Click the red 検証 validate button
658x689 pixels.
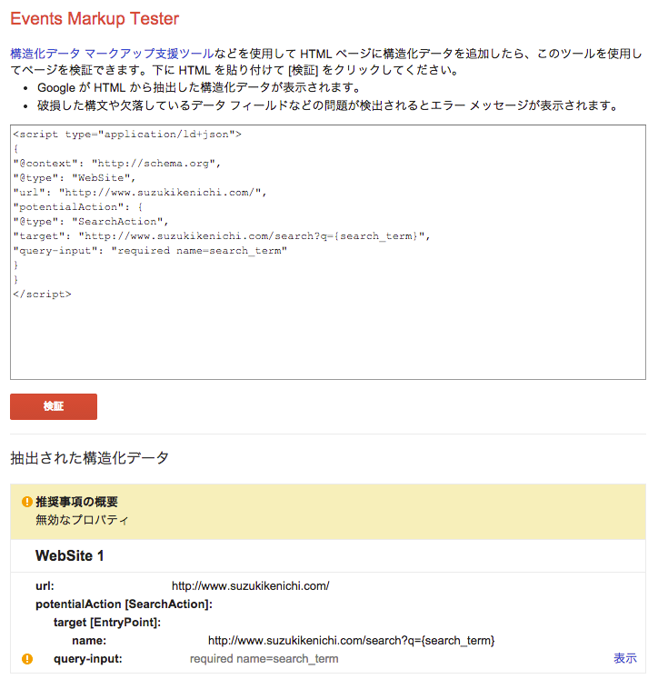[x=54, y=406]
